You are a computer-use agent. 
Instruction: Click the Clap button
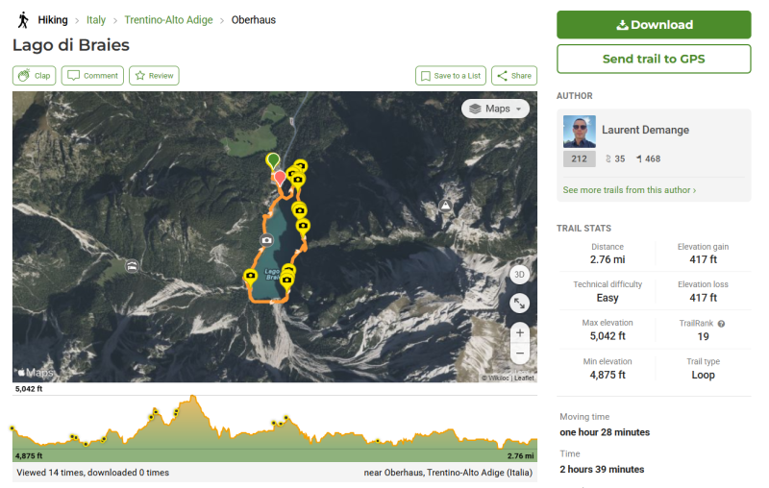pyautogui.click(x=35, y=76)
